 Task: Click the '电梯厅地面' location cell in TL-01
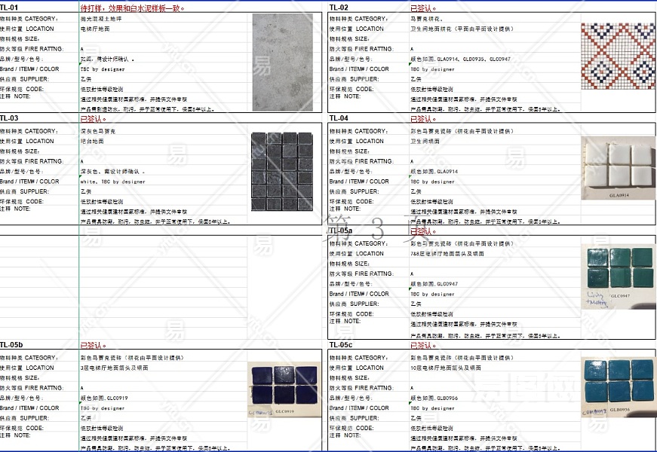pos(95,29)
